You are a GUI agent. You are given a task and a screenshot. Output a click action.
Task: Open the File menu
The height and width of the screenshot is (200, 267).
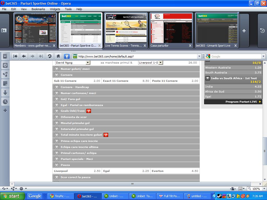pyautogui.click(x=4, y=9)
